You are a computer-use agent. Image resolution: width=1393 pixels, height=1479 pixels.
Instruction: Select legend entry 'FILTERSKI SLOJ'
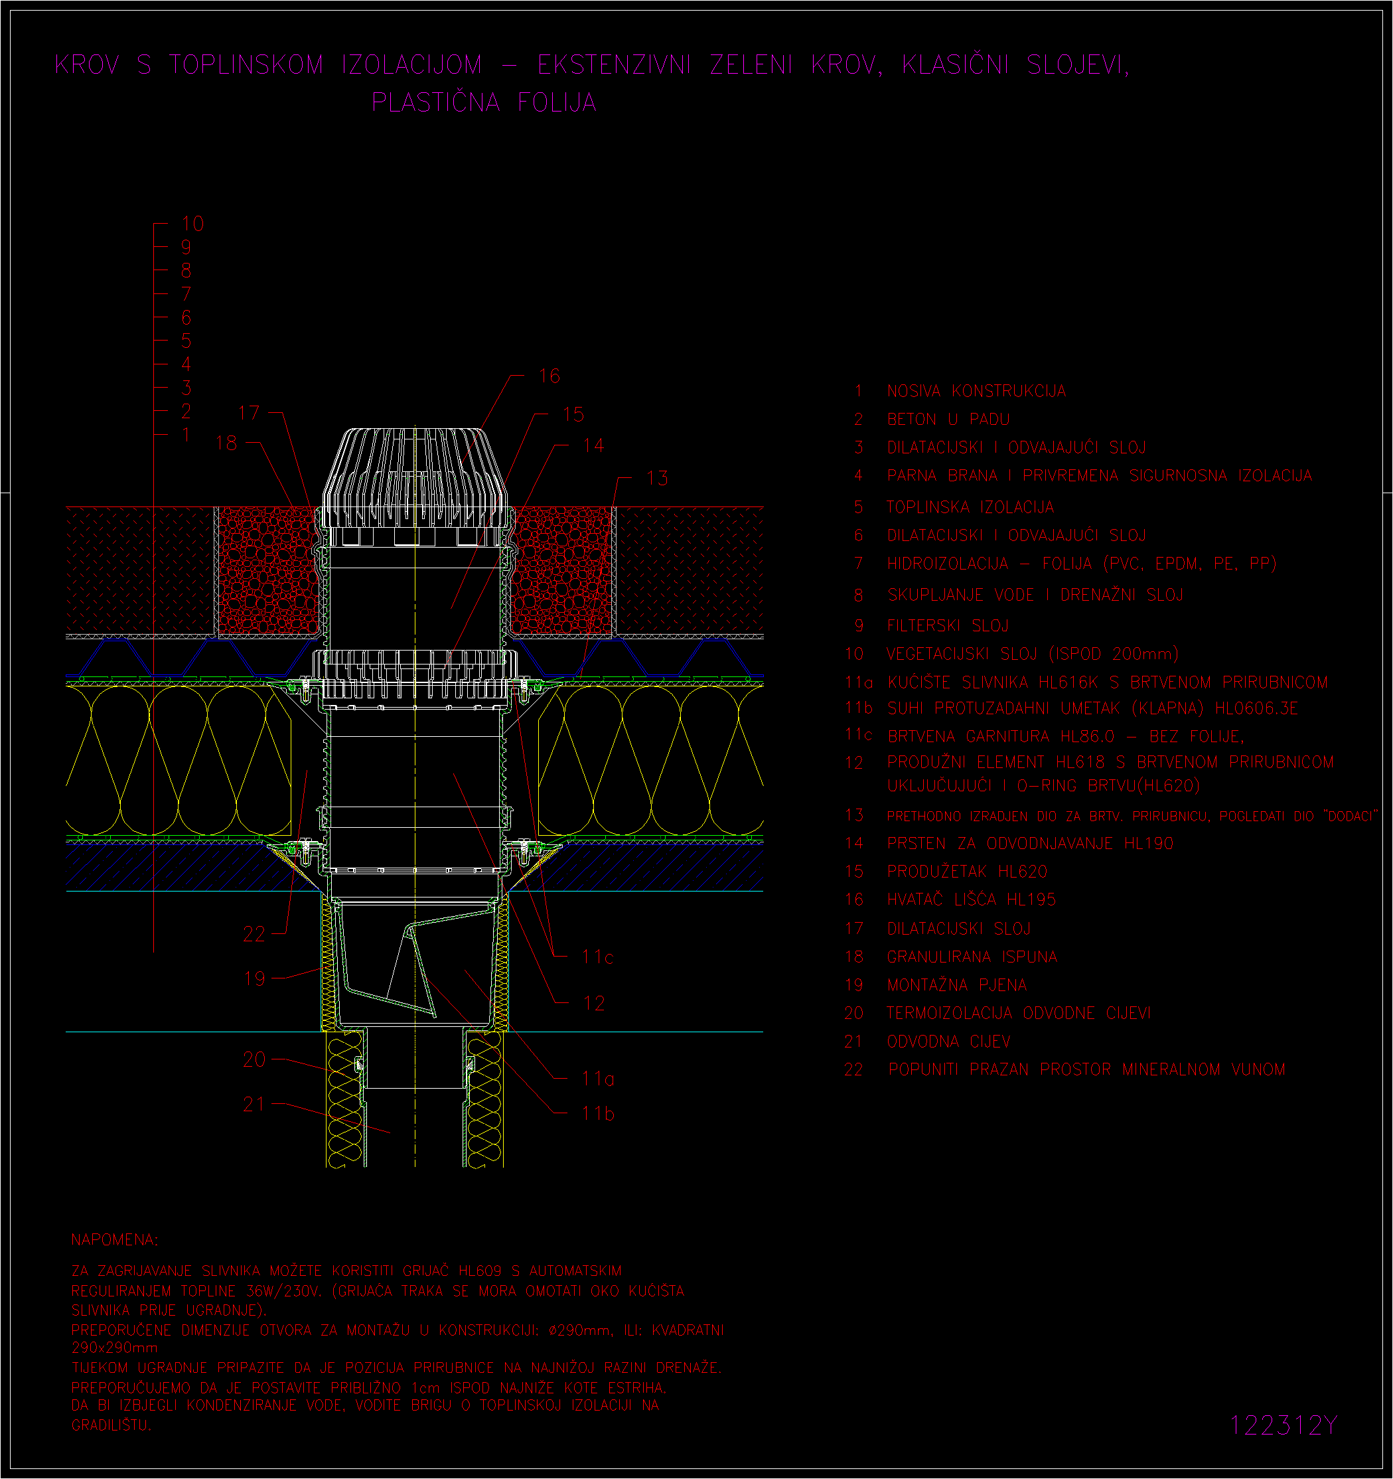click(948, 627)
